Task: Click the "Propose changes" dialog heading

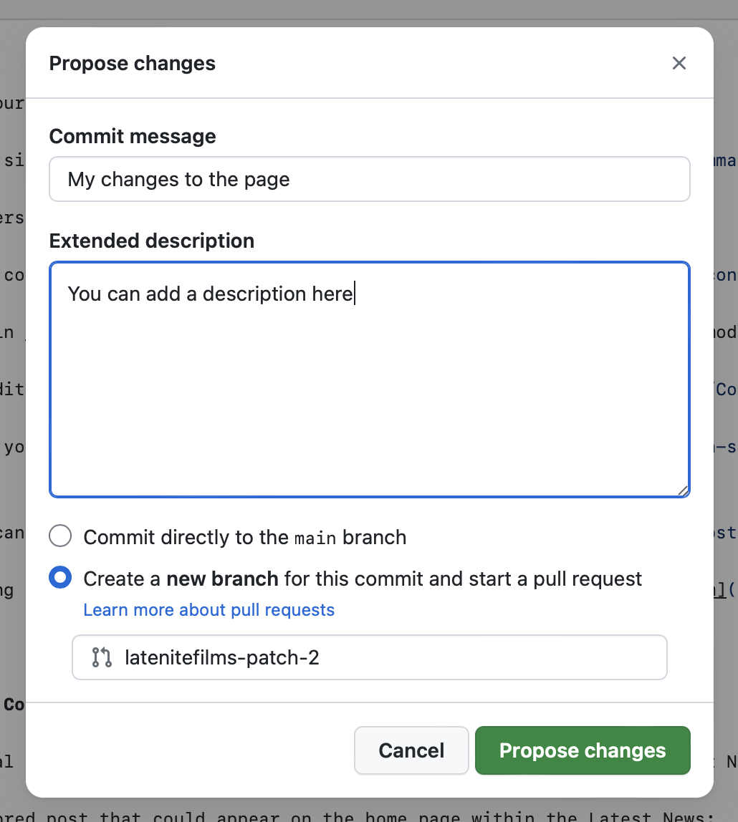Action: pyautogui.click(x=132, y=63)
